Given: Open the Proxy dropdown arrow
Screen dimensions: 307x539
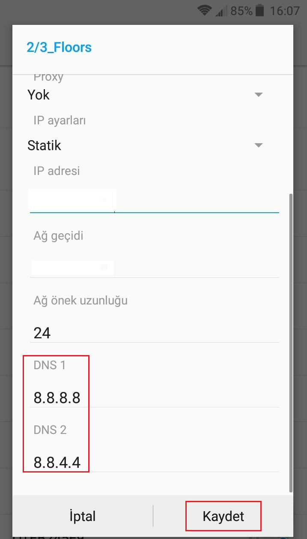Looking at the screenshot, I should (x=258, y=94).
